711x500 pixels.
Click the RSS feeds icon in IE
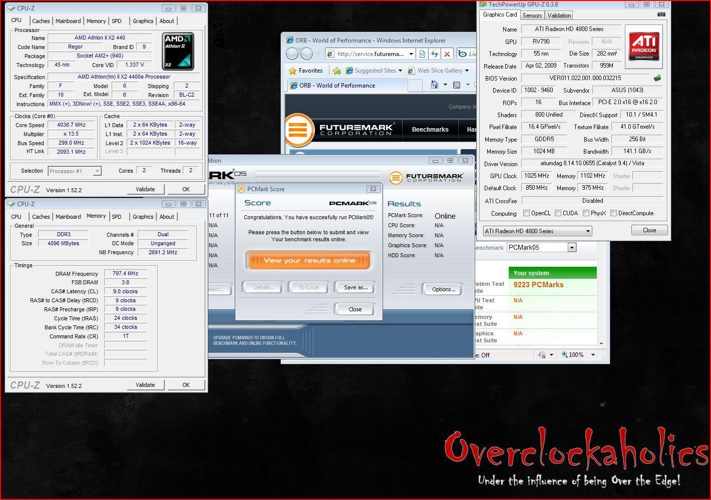[457, 85]
